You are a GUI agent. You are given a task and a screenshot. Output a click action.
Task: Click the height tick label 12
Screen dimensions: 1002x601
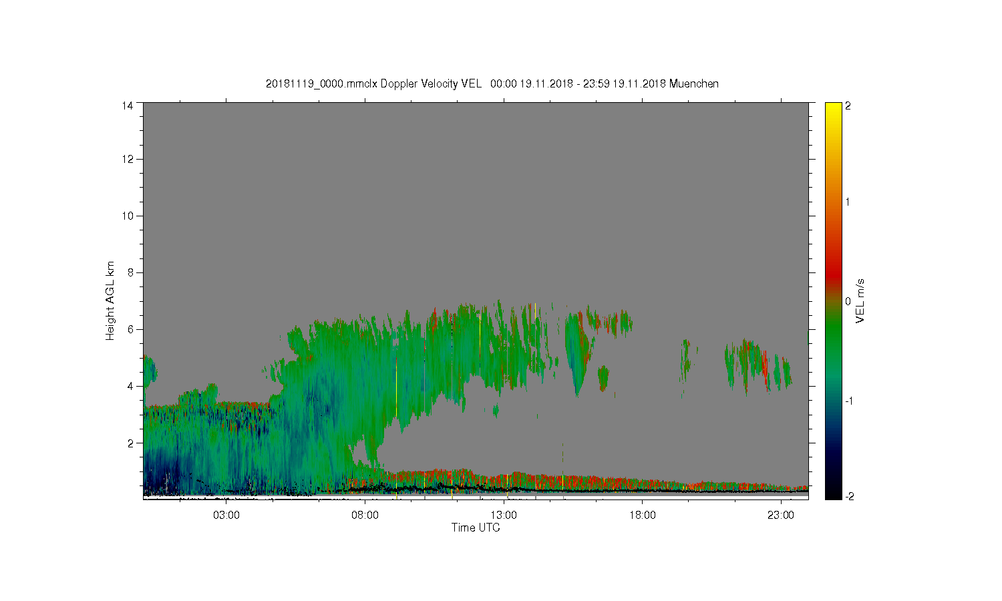(x=127, y=159)
